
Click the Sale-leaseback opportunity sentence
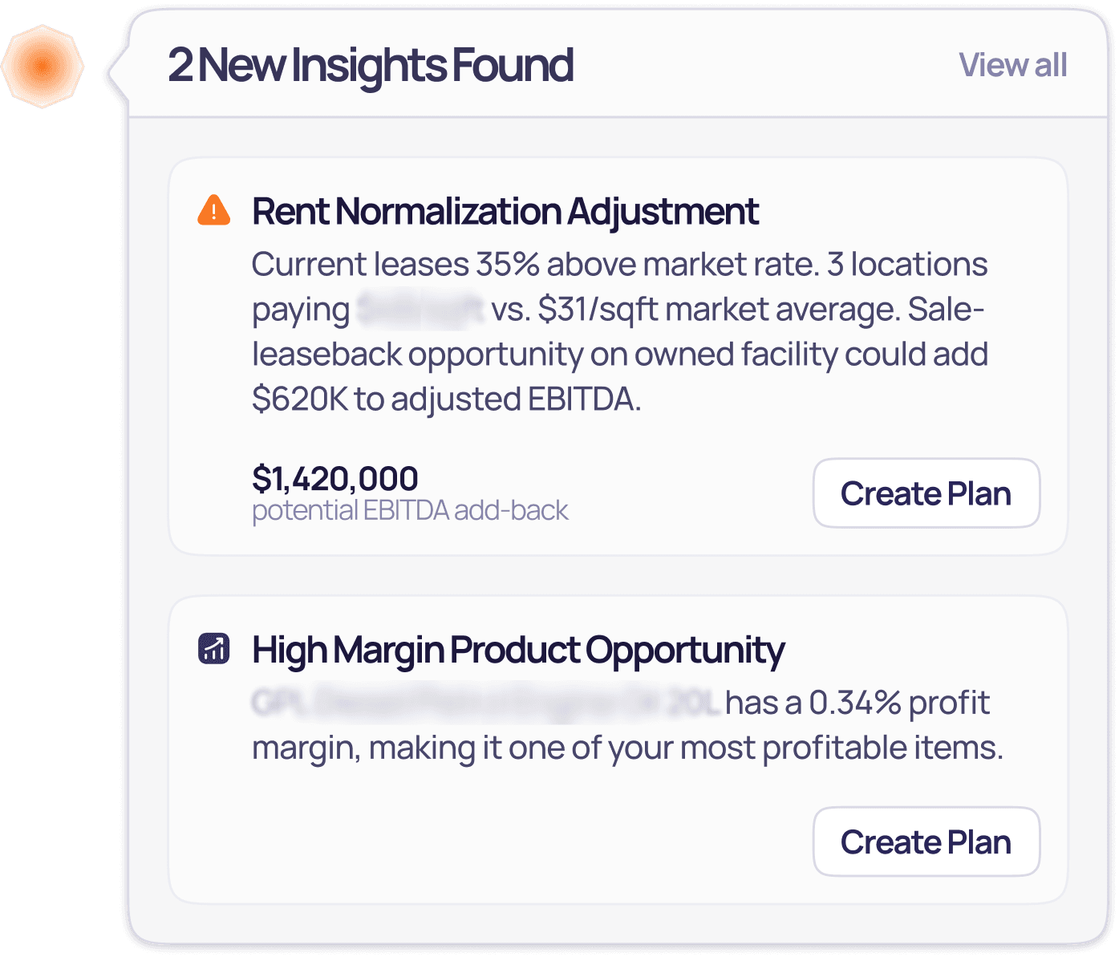tap(620, 355)
